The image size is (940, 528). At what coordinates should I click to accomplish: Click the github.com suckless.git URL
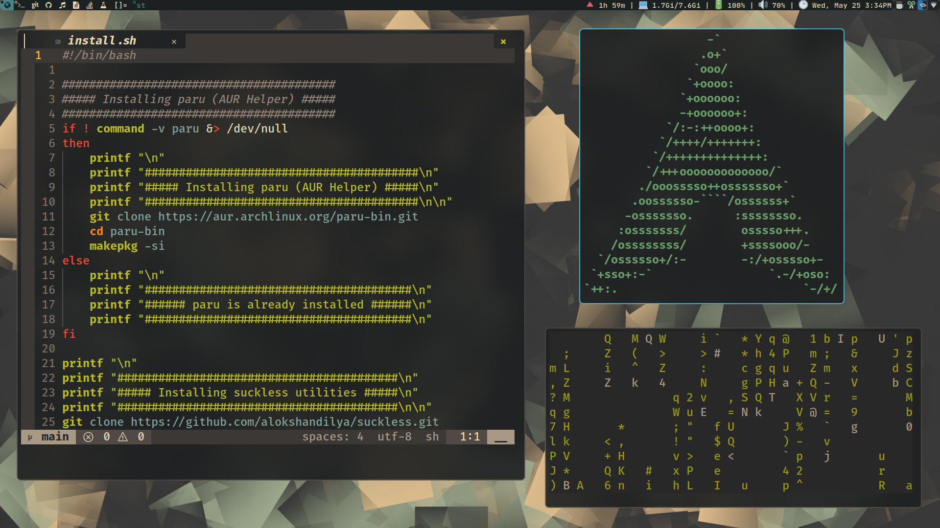(284, 422)
